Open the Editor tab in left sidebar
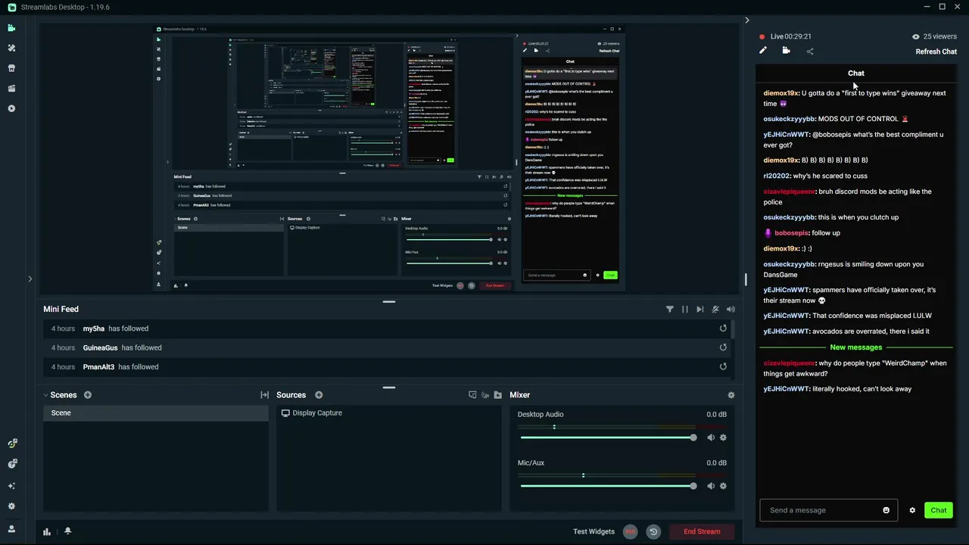Screen dimensions: 969x545 pyautogui.click(x=11, y=28)
